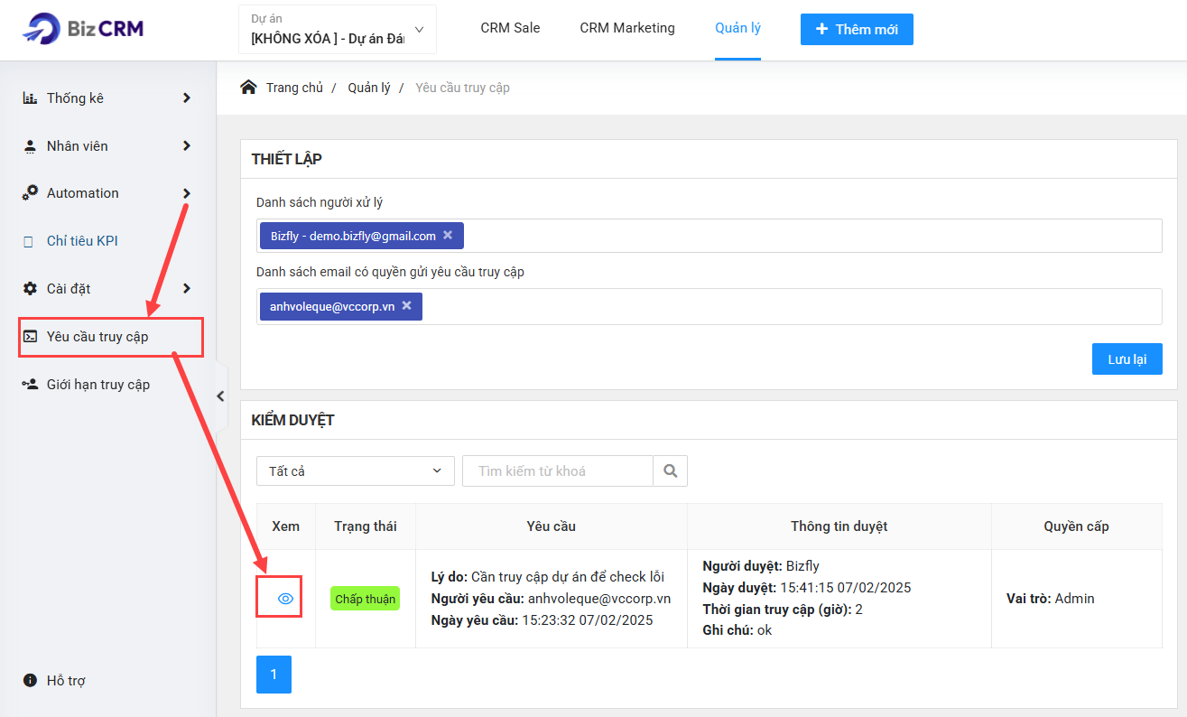
Task: Click the Xem column header
Action: [x=286, y=526]
